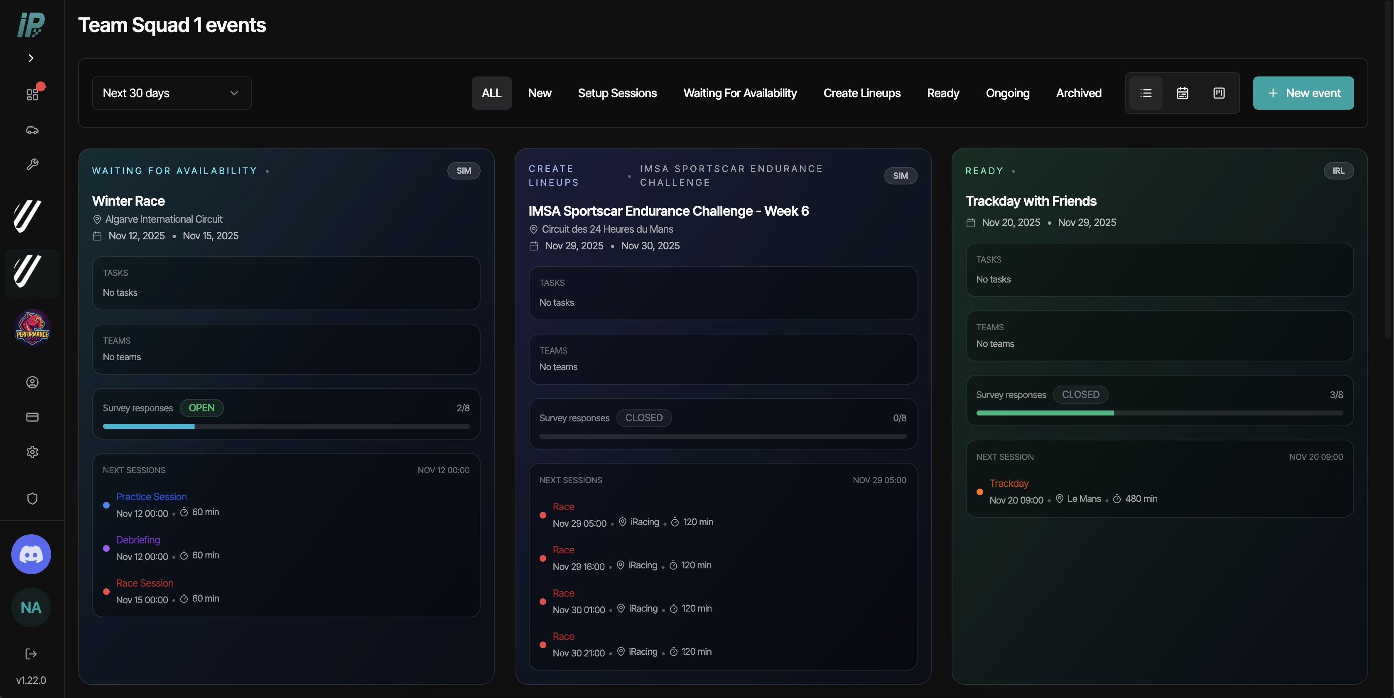Open the wrench setups sidebar icon
Image resolution: width=1394 pixels, height=698 pixels.
pos(32,164)
